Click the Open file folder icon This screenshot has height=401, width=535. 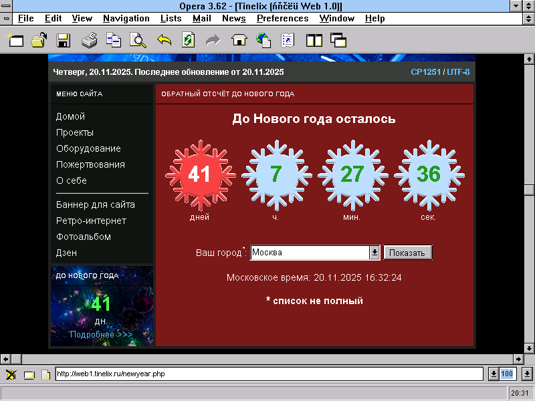[39, 41]
